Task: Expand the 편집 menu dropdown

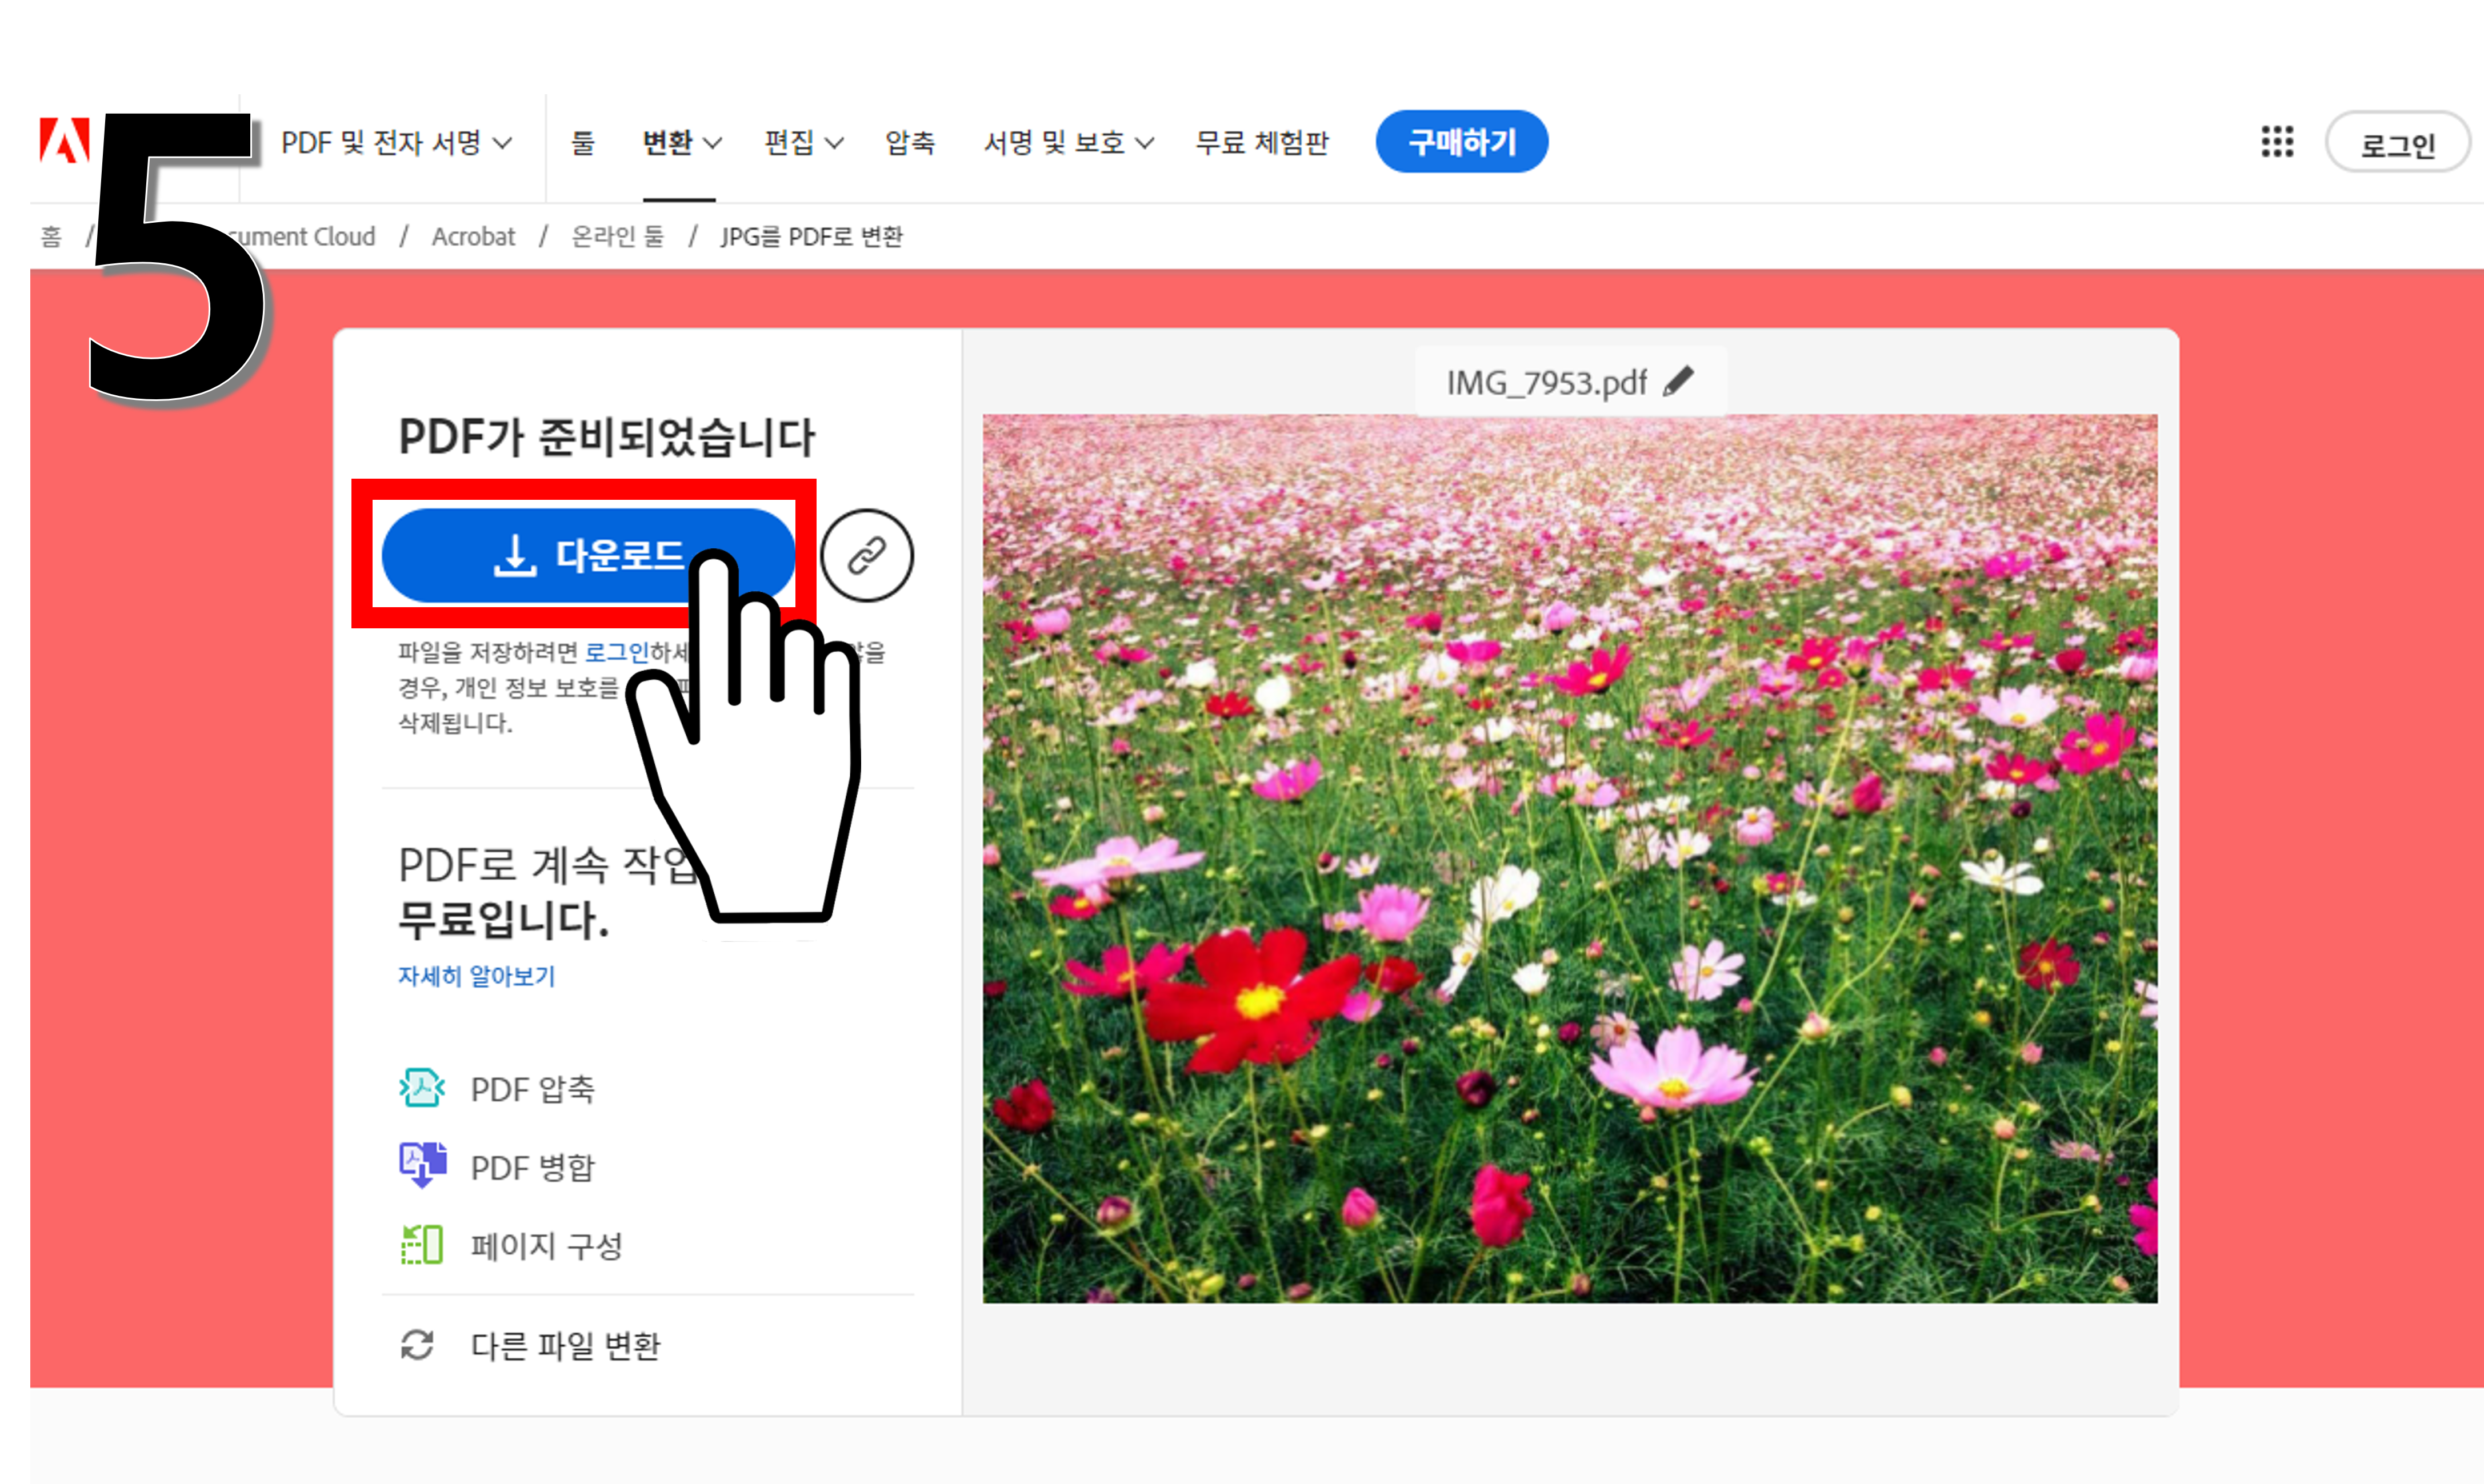Action: coord(802,143)
